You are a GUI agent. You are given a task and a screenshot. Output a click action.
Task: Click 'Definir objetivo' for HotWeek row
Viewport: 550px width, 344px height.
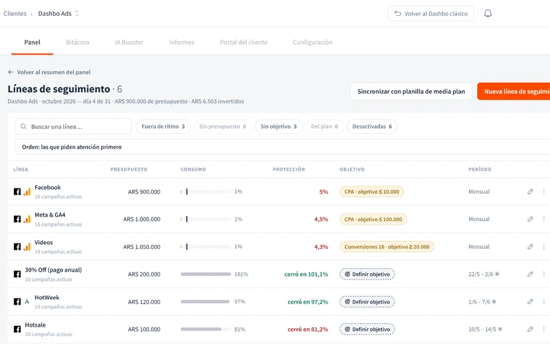coord(367,301)
